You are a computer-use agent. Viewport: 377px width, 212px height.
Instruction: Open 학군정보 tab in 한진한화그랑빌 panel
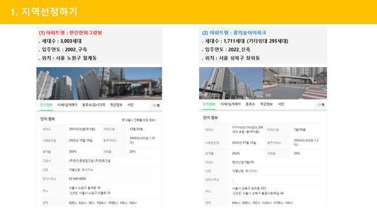coord(116,105)
